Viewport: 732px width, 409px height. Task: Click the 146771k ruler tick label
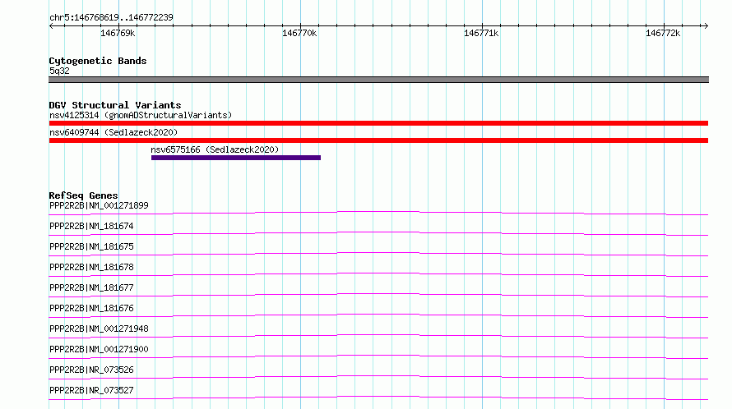481,33
